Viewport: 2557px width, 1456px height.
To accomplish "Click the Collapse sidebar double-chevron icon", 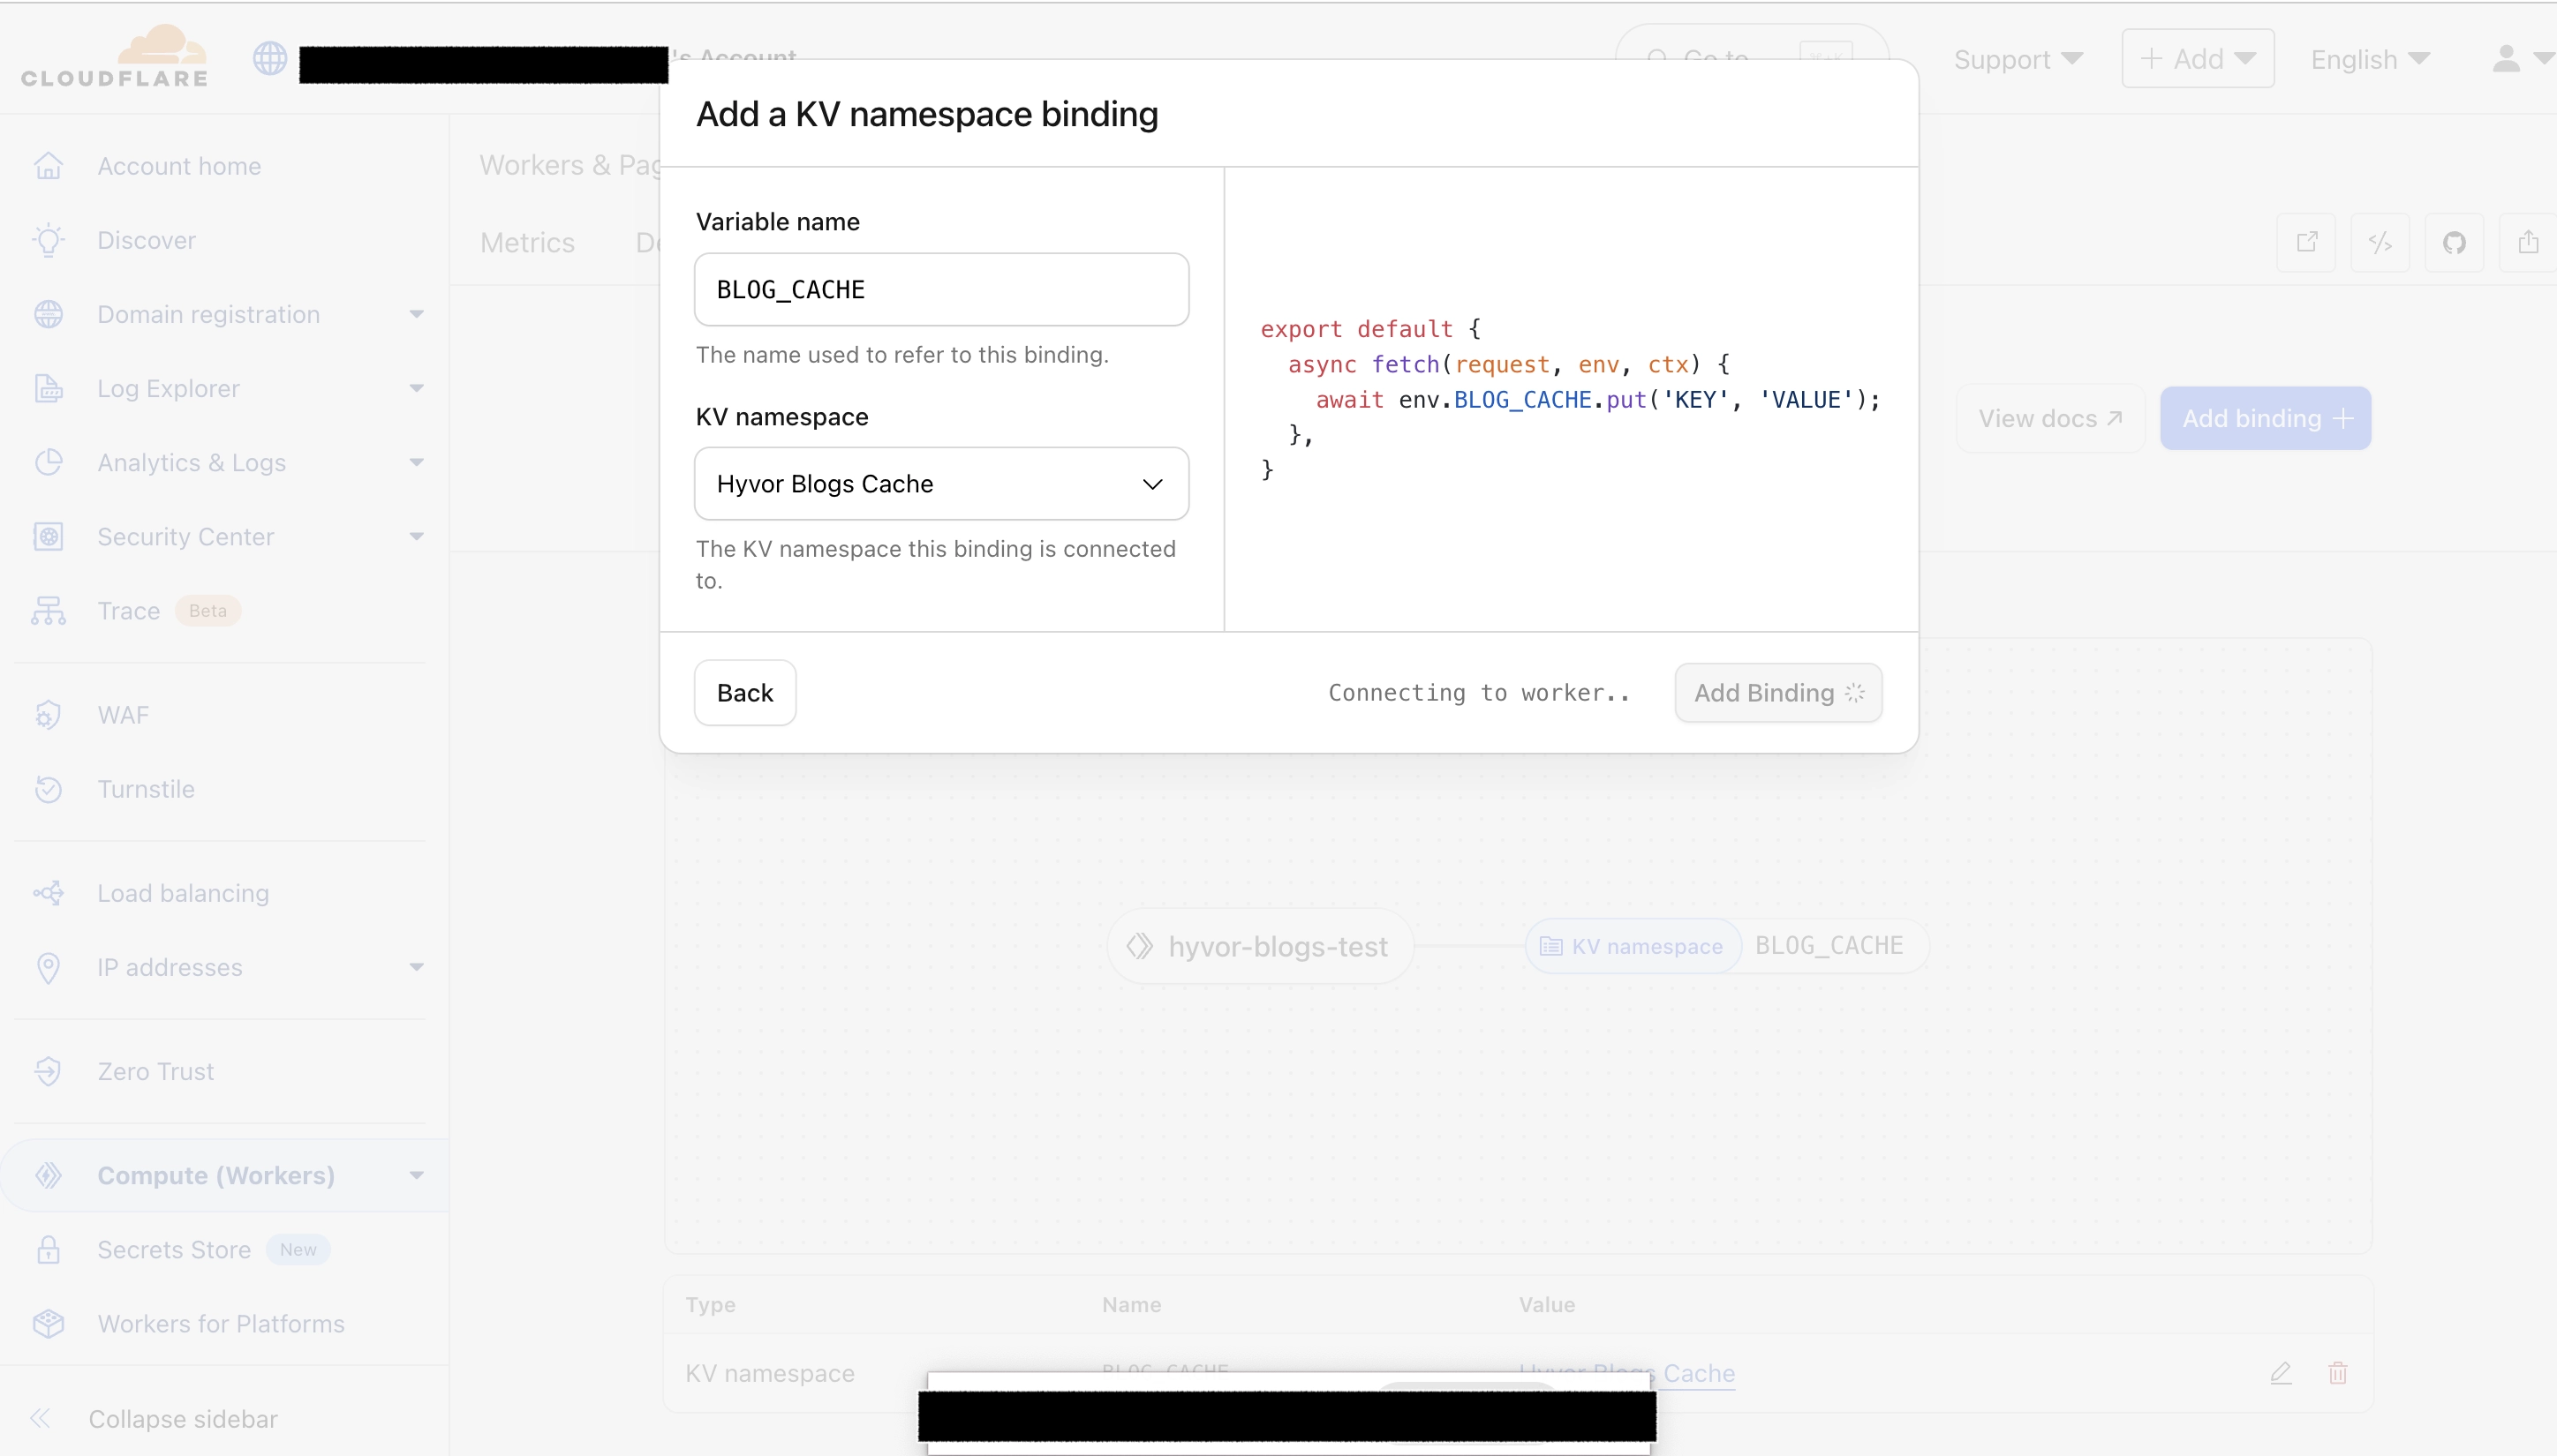I will tap(41, 1418).
